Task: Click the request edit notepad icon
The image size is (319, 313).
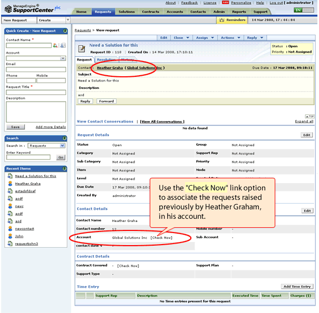Action: 82,49
